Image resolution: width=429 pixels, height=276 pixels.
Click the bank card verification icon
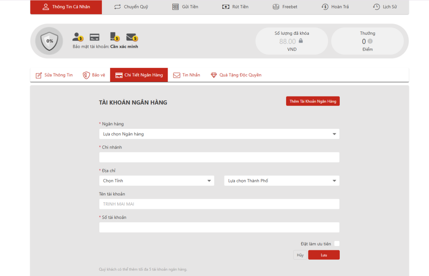pos(94,37)
